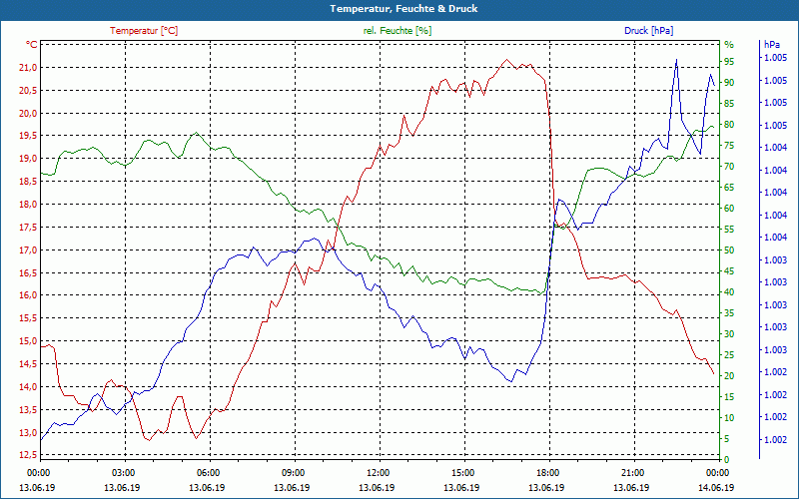This screenshot has height=499, width=799.
Task: Click the '75' humidity axis value
Action: click(x=729, y=146)
